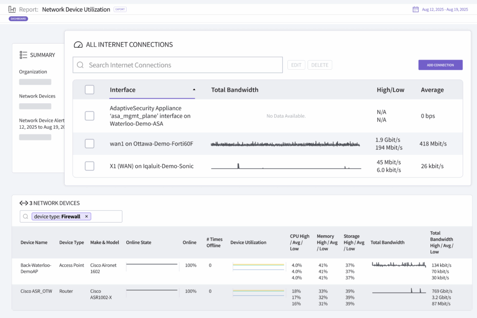This screenshot has height=318, width=477.
Task: Click the Router device type cell
Action: tap(66, 291)
